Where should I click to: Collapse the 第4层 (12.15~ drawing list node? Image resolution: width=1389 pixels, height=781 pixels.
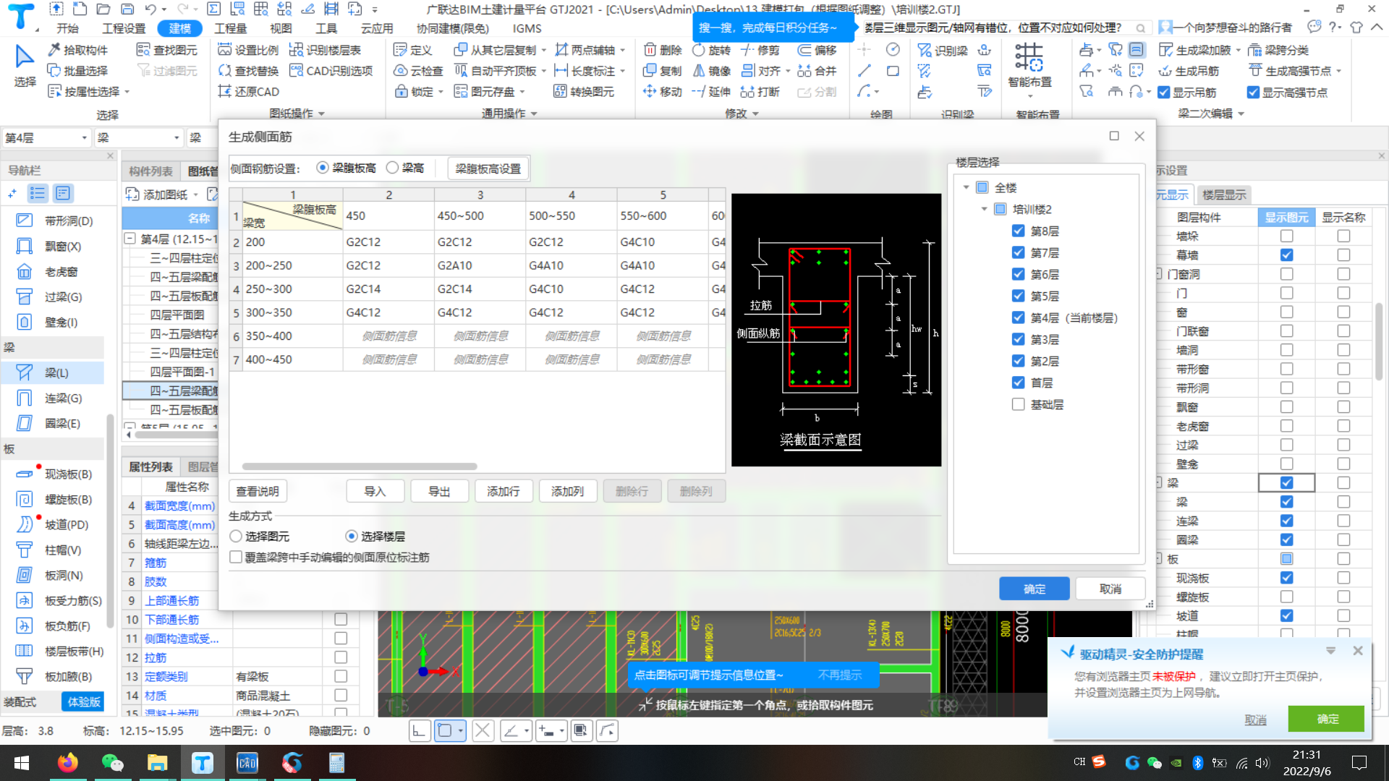click(129, 238)
